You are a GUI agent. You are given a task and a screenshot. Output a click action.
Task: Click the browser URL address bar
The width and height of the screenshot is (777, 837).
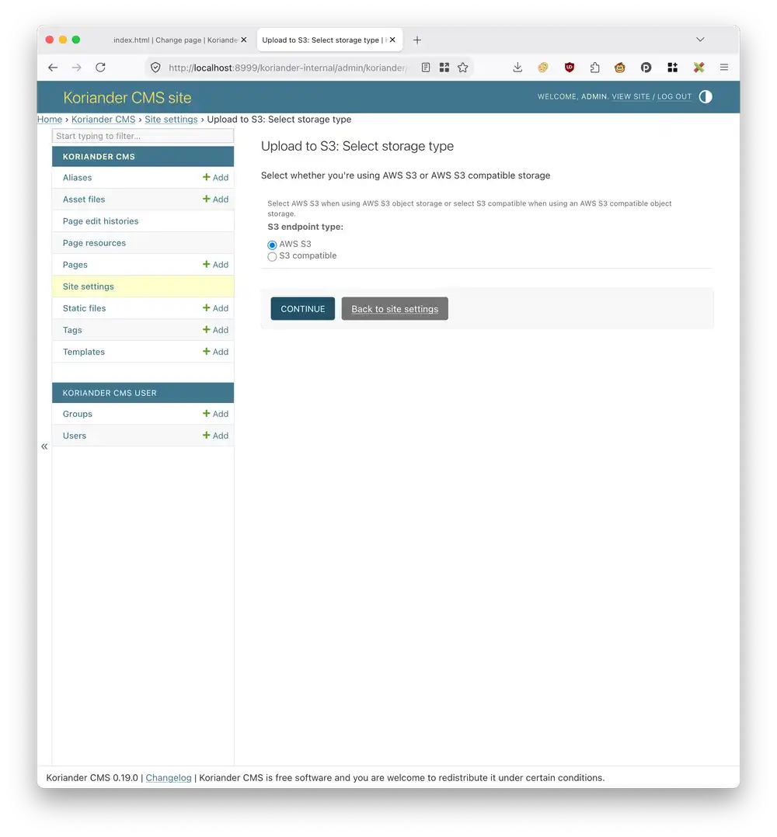(287, 68)
